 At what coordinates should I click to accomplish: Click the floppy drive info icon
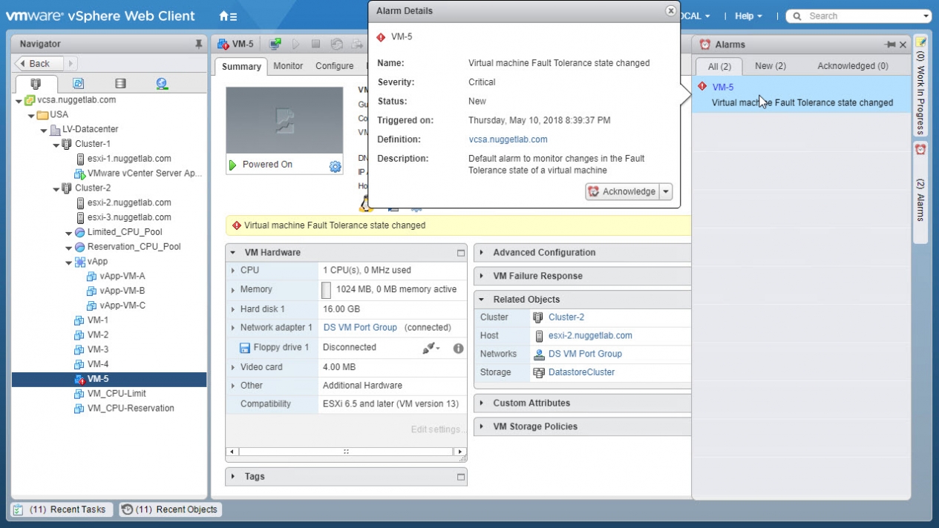(x=458, y=348)
